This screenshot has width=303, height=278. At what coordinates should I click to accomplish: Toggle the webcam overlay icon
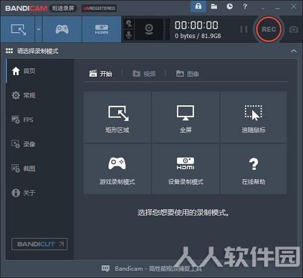coord(149,30)
